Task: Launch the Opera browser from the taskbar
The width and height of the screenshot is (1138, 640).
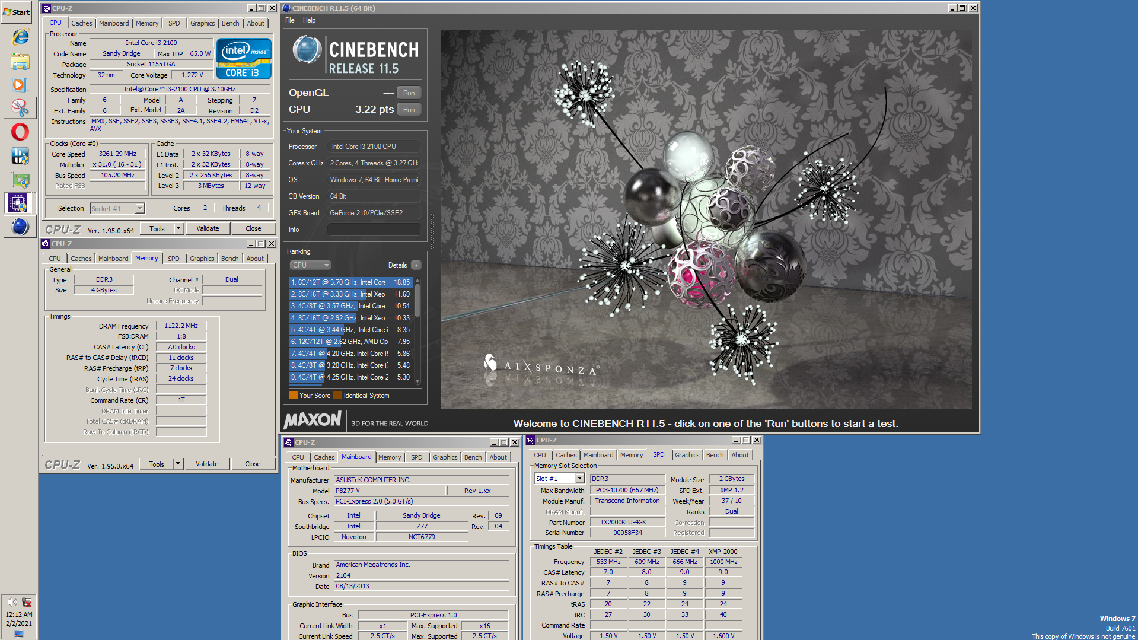Action: tap(20, 132)
